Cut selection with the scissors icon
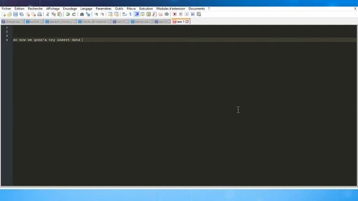 click(x=48, y=15)
